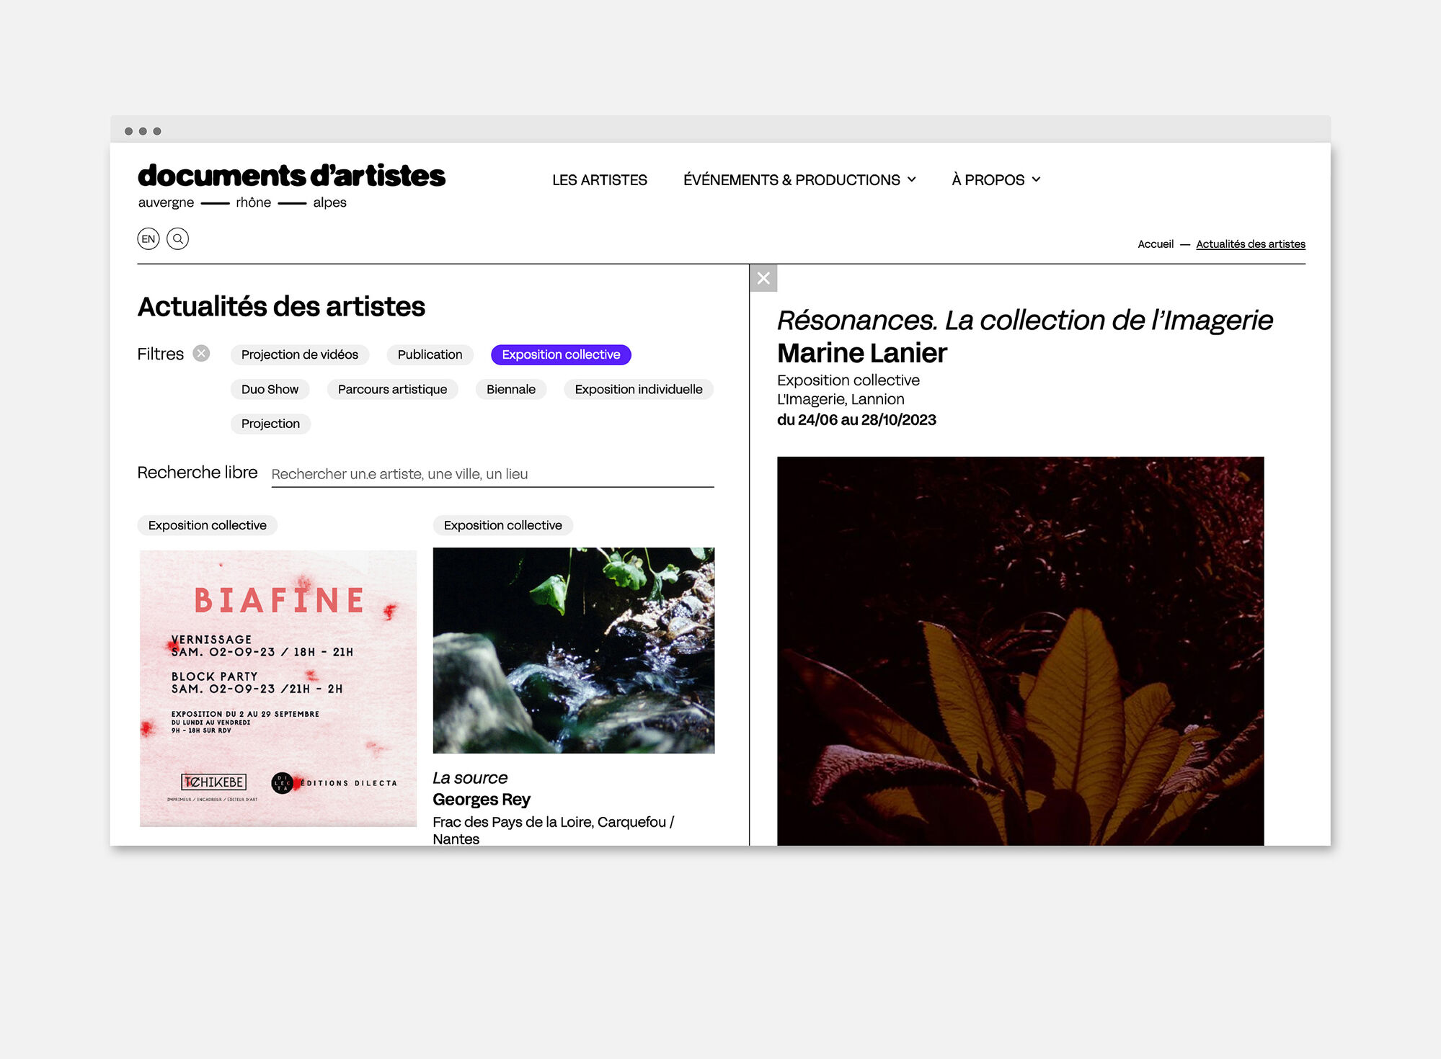This screenshot has width=1441, height=1059.
Task: Open the search tool
Action: tap(177, 238)
